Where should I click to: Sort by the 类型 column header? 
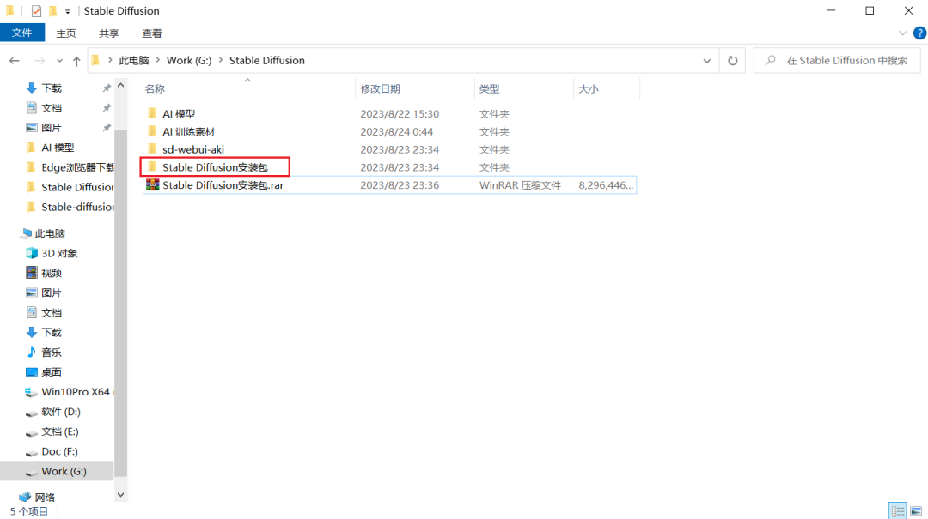tap(490, 88)
